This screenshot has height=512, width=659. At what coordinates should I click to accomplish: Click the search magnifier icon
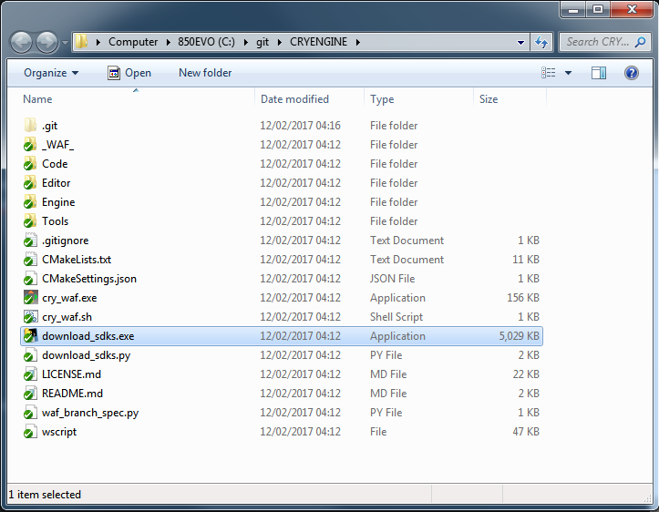pos(641,42)
